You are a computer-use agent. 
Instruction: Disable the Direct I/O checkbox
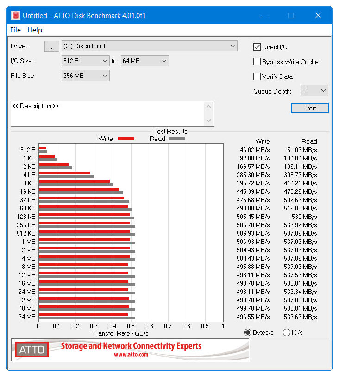(257, 47)
